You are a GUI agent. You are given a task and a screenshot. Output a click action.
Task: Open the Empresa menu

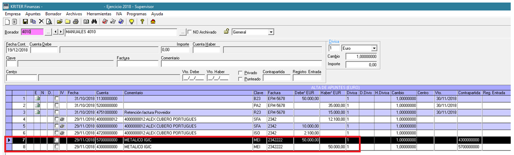pyautogui.click(x=13, y=14)
